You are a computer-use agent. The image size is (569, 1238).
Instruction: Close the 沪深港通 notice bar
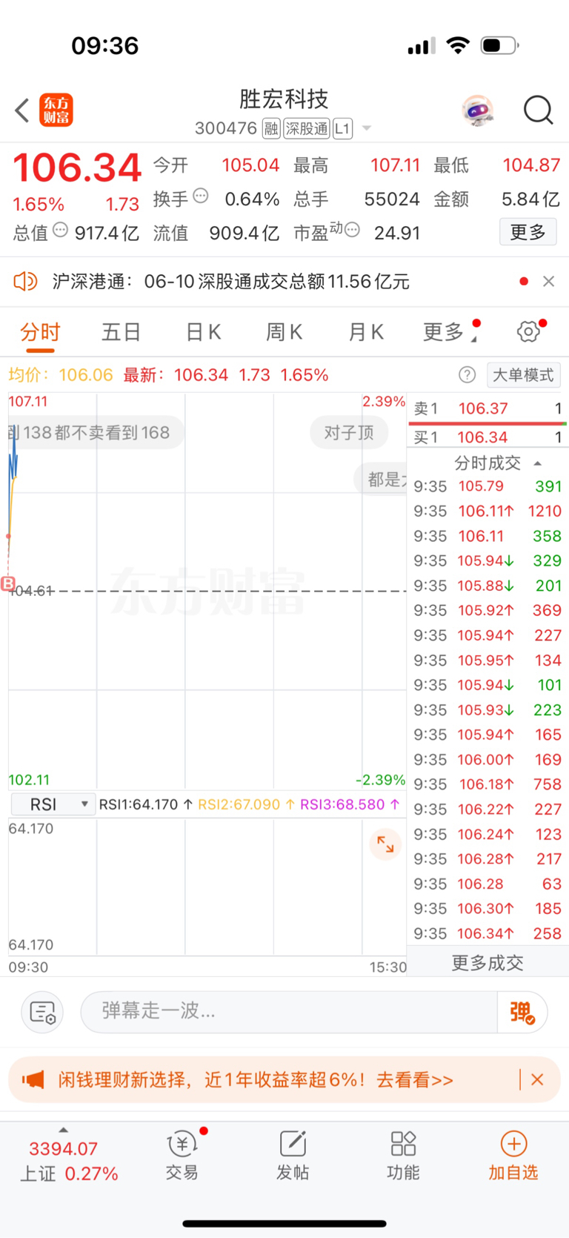(548, 282)
